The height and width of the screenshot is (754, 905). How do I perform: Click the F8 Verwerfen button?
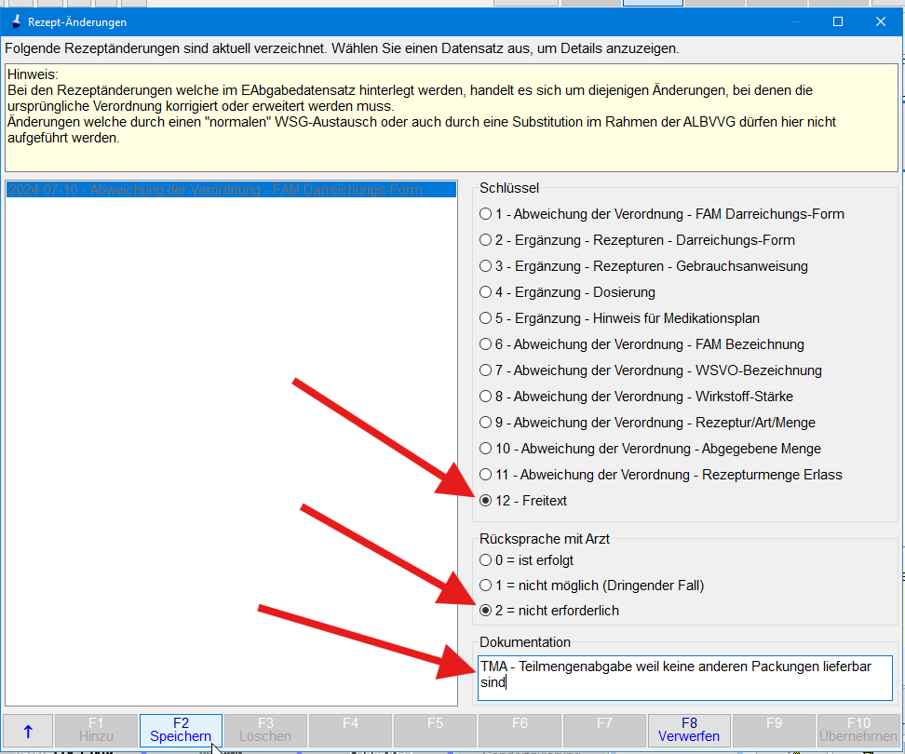689,729
